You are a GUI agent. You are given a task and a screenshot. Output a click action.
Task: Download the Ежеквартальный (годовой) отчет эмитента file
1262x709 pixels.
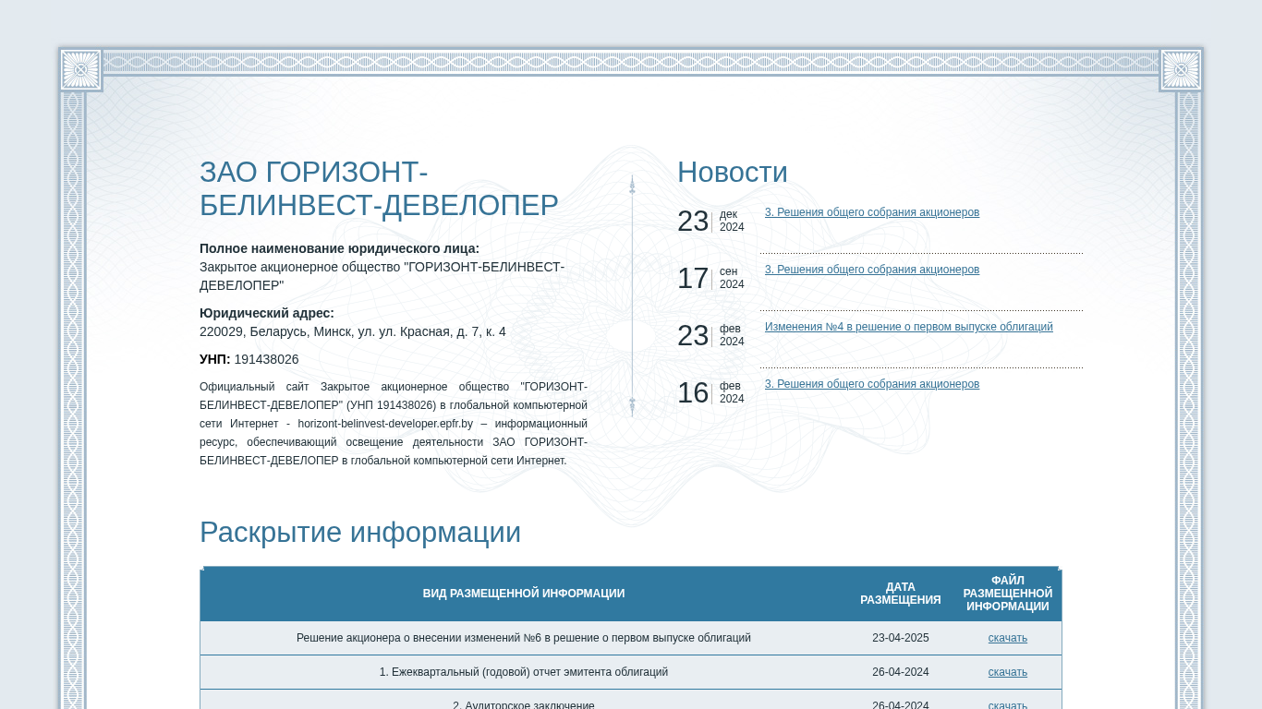tap(1008, 672)
